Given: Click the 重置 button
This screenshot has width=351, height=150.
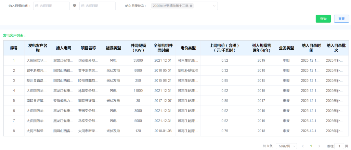Looking at the screenshot, I should [x=341, y=19].
